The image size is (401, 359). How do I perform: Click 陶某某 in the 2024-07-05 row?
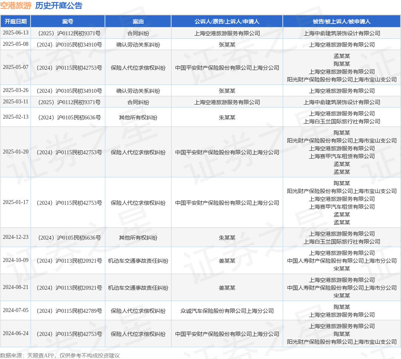(x=342, y=307)
